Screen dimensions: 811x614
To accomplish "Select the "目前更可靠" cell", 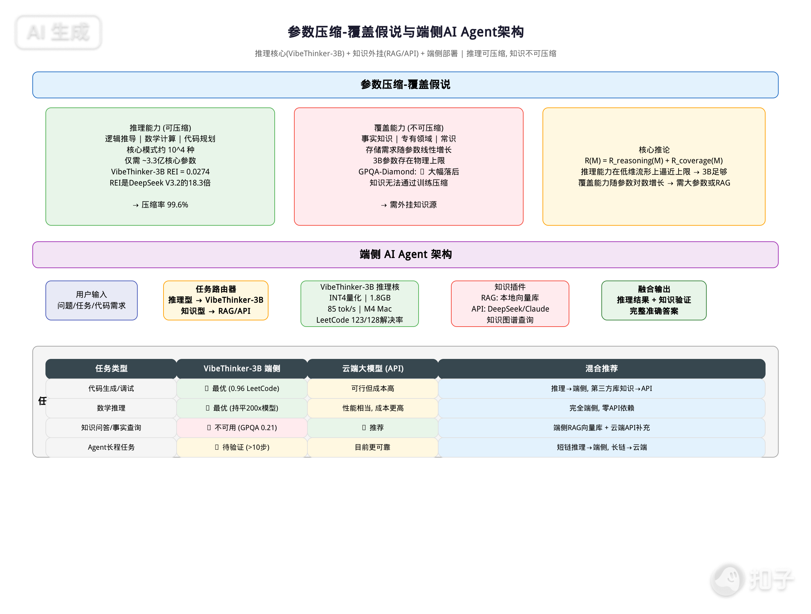I will point(373,447).
